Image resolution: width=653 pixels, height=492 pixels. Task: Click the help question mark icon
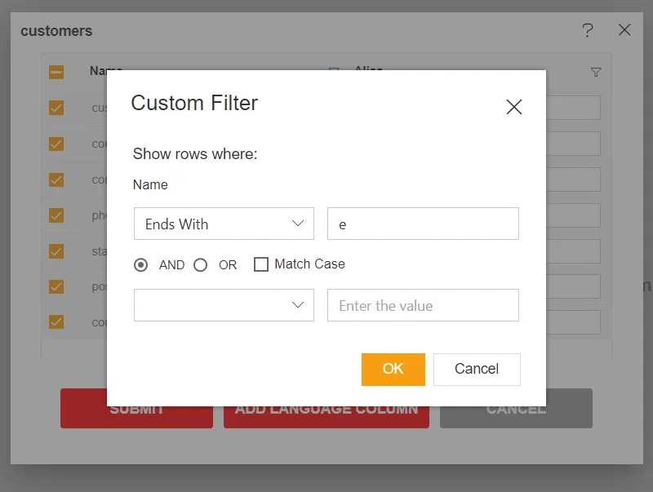[x=588, y=30]
